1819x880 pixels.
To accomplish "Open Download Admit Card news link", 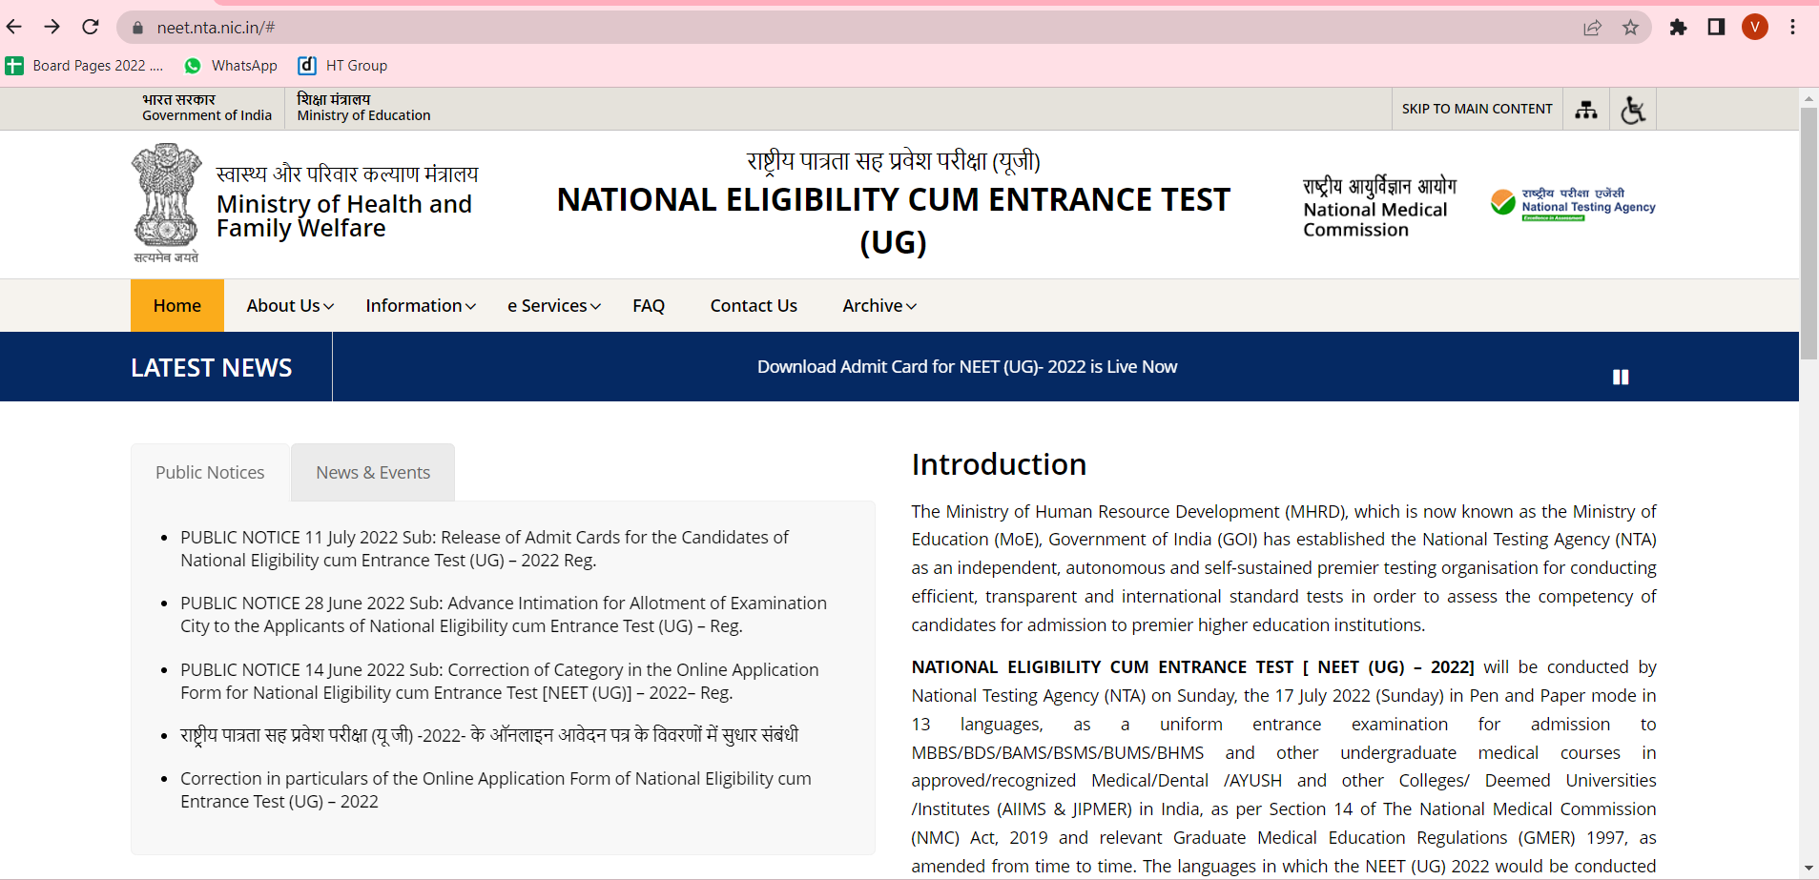I will tap(967, 367).
